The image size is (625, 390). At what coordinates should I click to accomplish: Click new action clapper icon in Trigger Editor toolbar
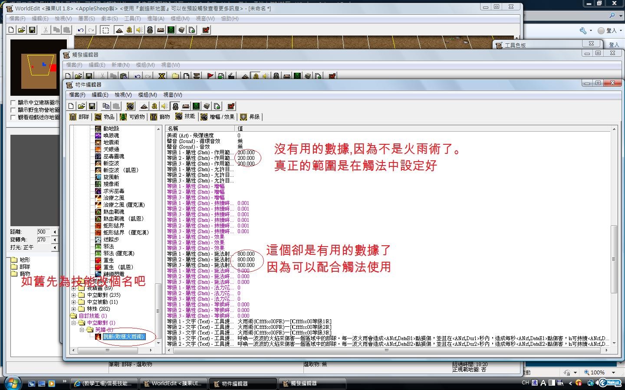tap(231, 76)
